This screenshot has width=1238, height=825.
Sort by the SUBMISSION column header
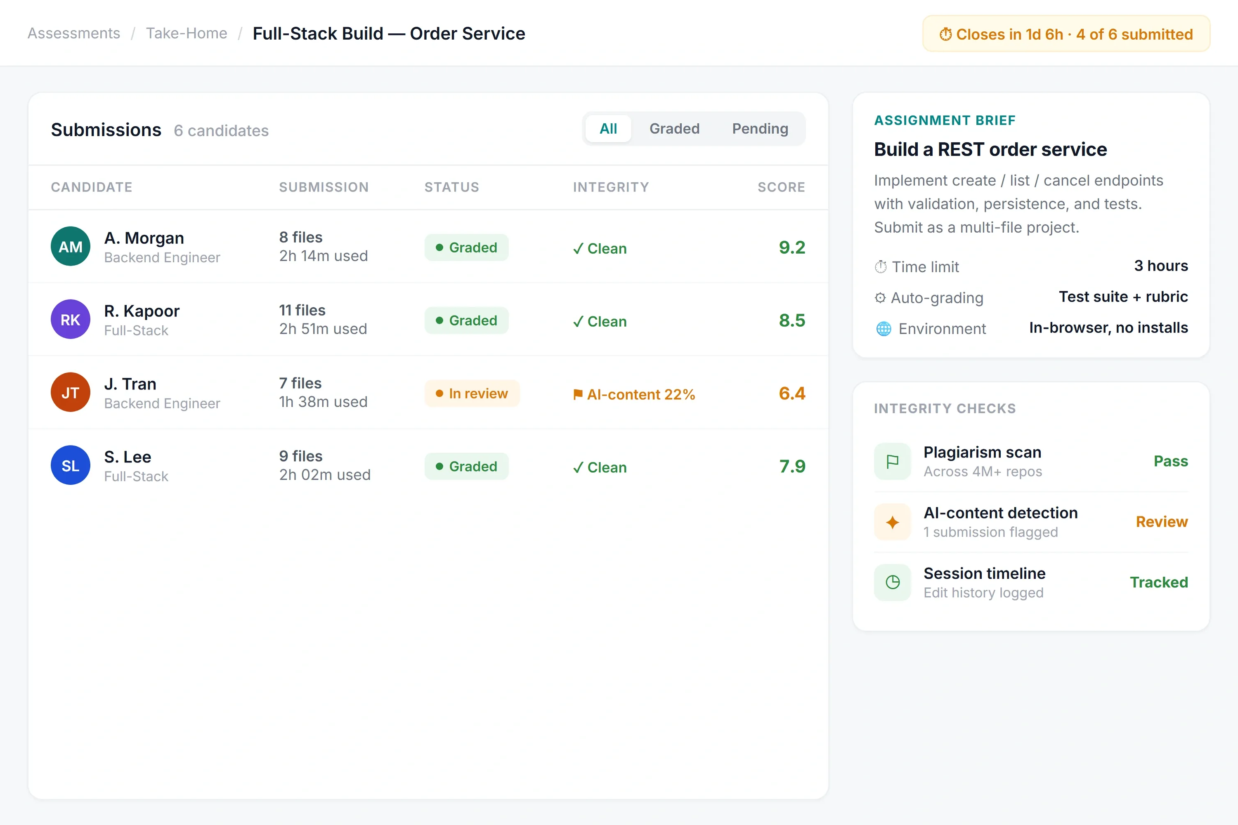[324, 187]
